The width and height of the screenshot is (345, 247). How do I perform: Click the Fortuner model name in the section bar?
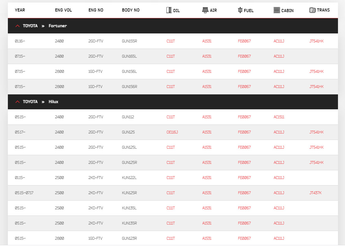click(58, 26)
